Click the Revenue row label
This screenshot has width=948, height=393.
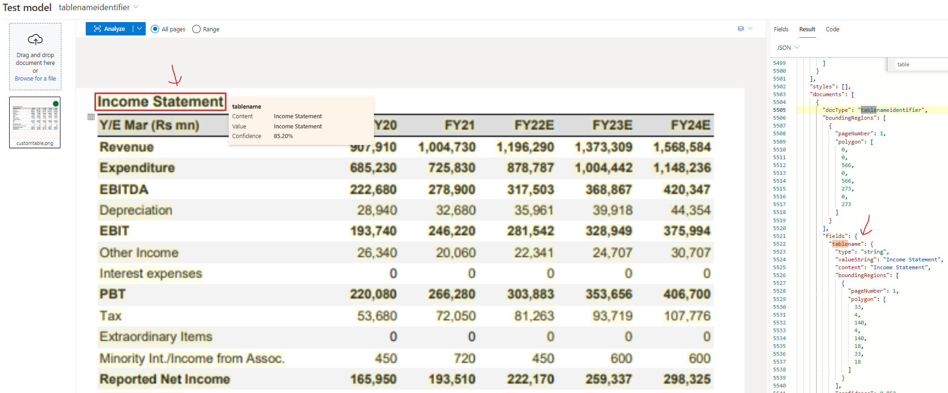[127, 147]
